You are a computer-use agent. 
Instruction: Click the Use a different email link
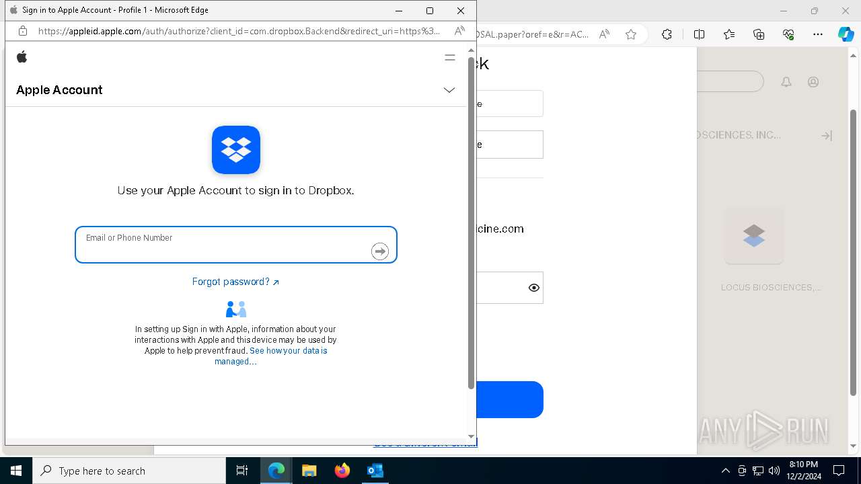tap(425, 443)
